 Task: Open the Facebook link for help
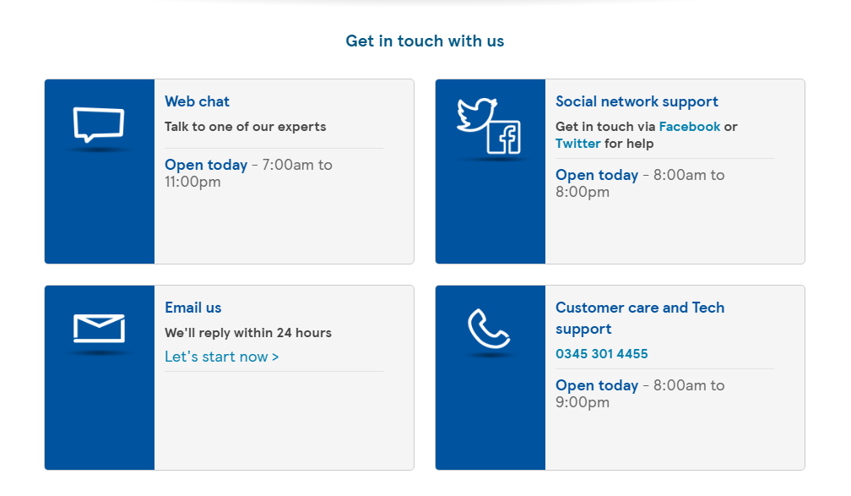point(690,126)
